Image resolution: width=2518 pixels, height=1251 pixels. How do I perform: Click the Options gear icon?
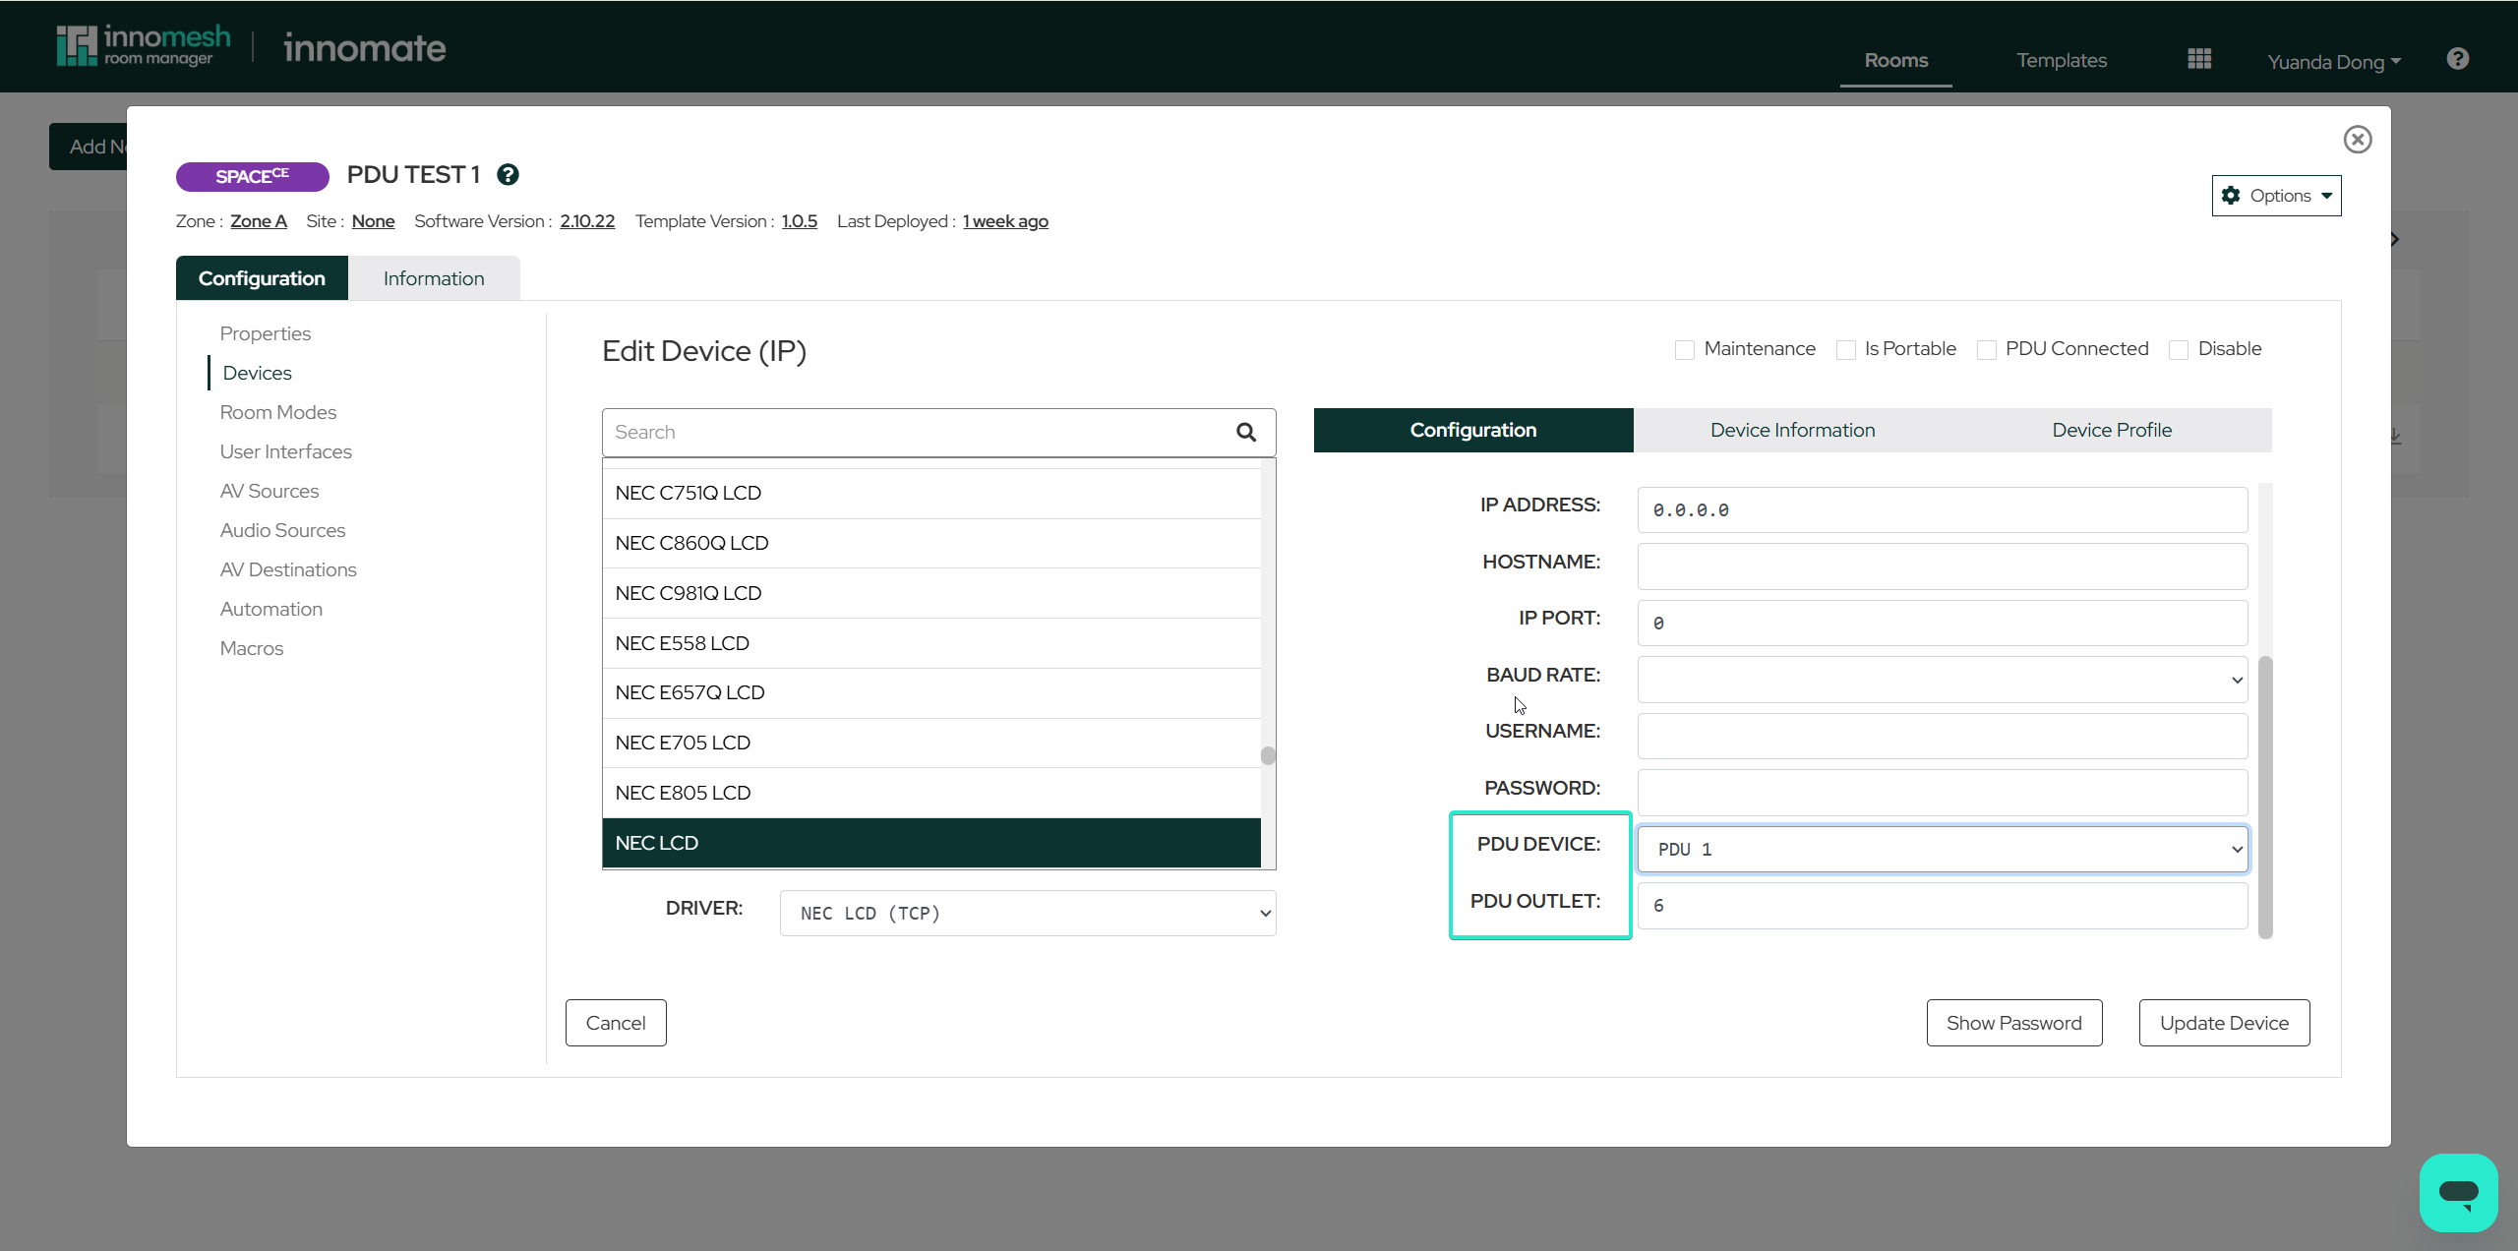(x=2231, y=196)
